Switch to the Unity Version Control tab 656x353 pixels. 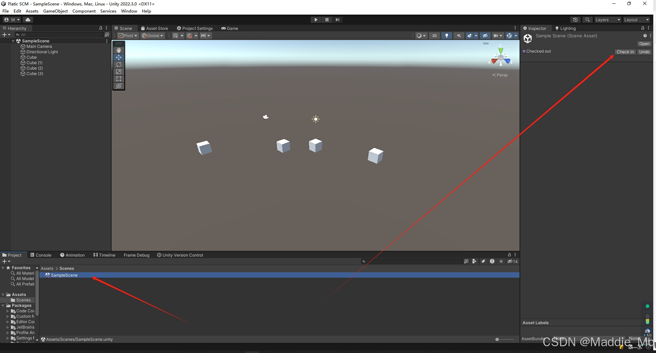tap(180, 255)
